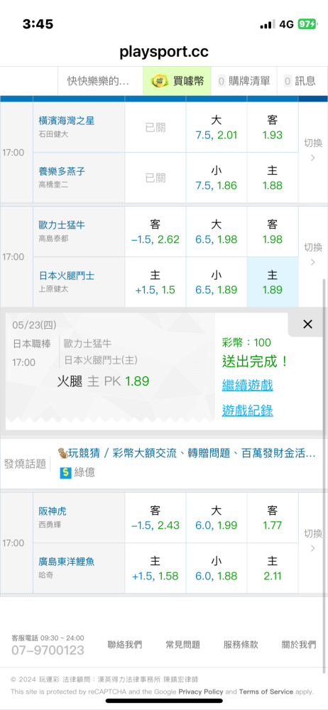Viewport: 328px width, 710px height.
Task: Click the 繼續遊戲 link
Action: (x=247, y=386)
